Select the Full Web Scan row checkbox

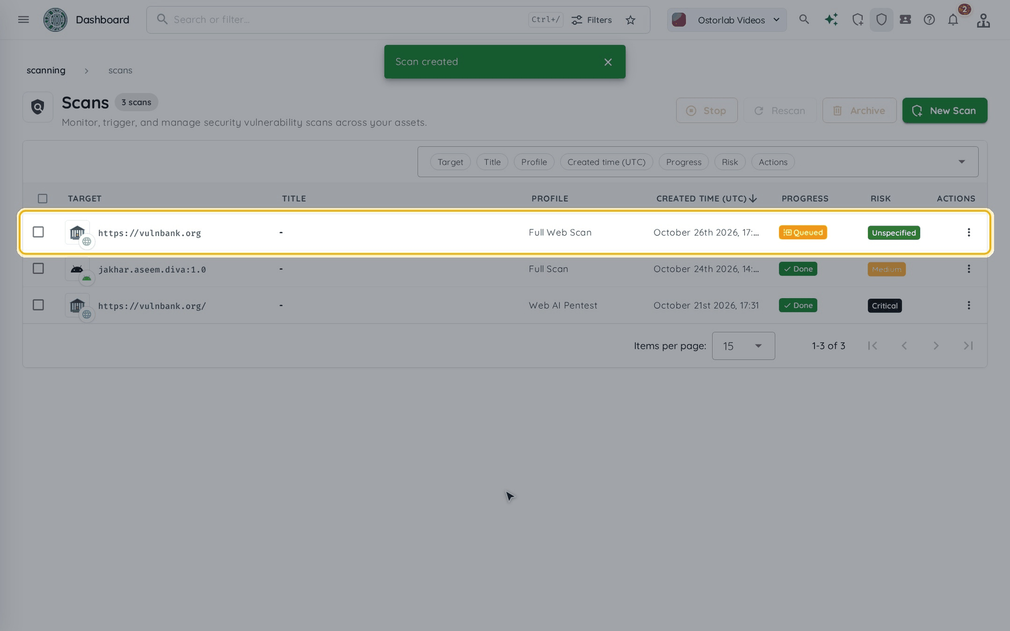coord(38,232)
